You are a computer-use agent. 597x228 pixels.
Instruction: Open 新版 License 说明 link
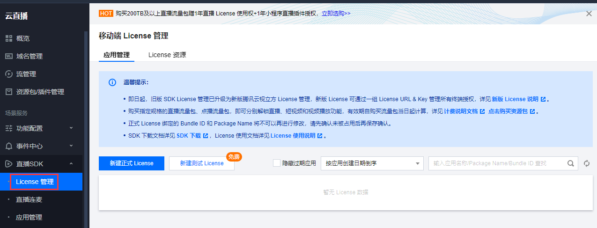pyautogui.click(x=515, y=99)
